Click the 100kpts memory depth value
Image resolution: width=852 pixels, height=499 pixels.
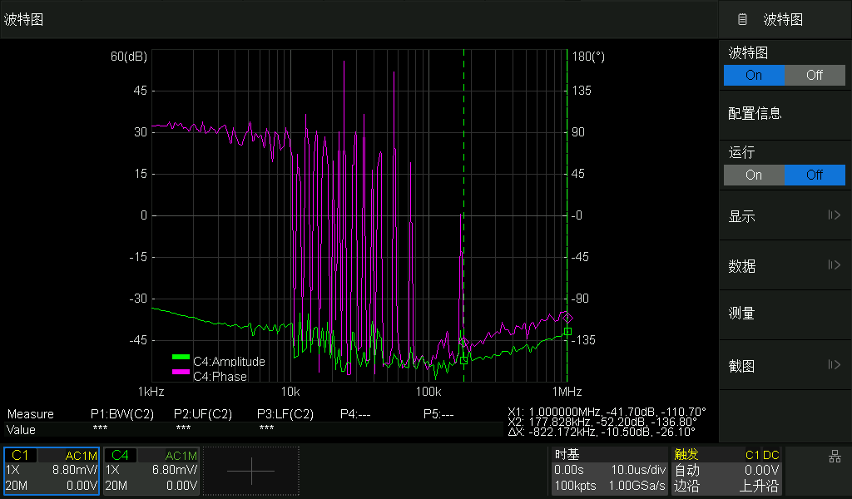point(576,486)
